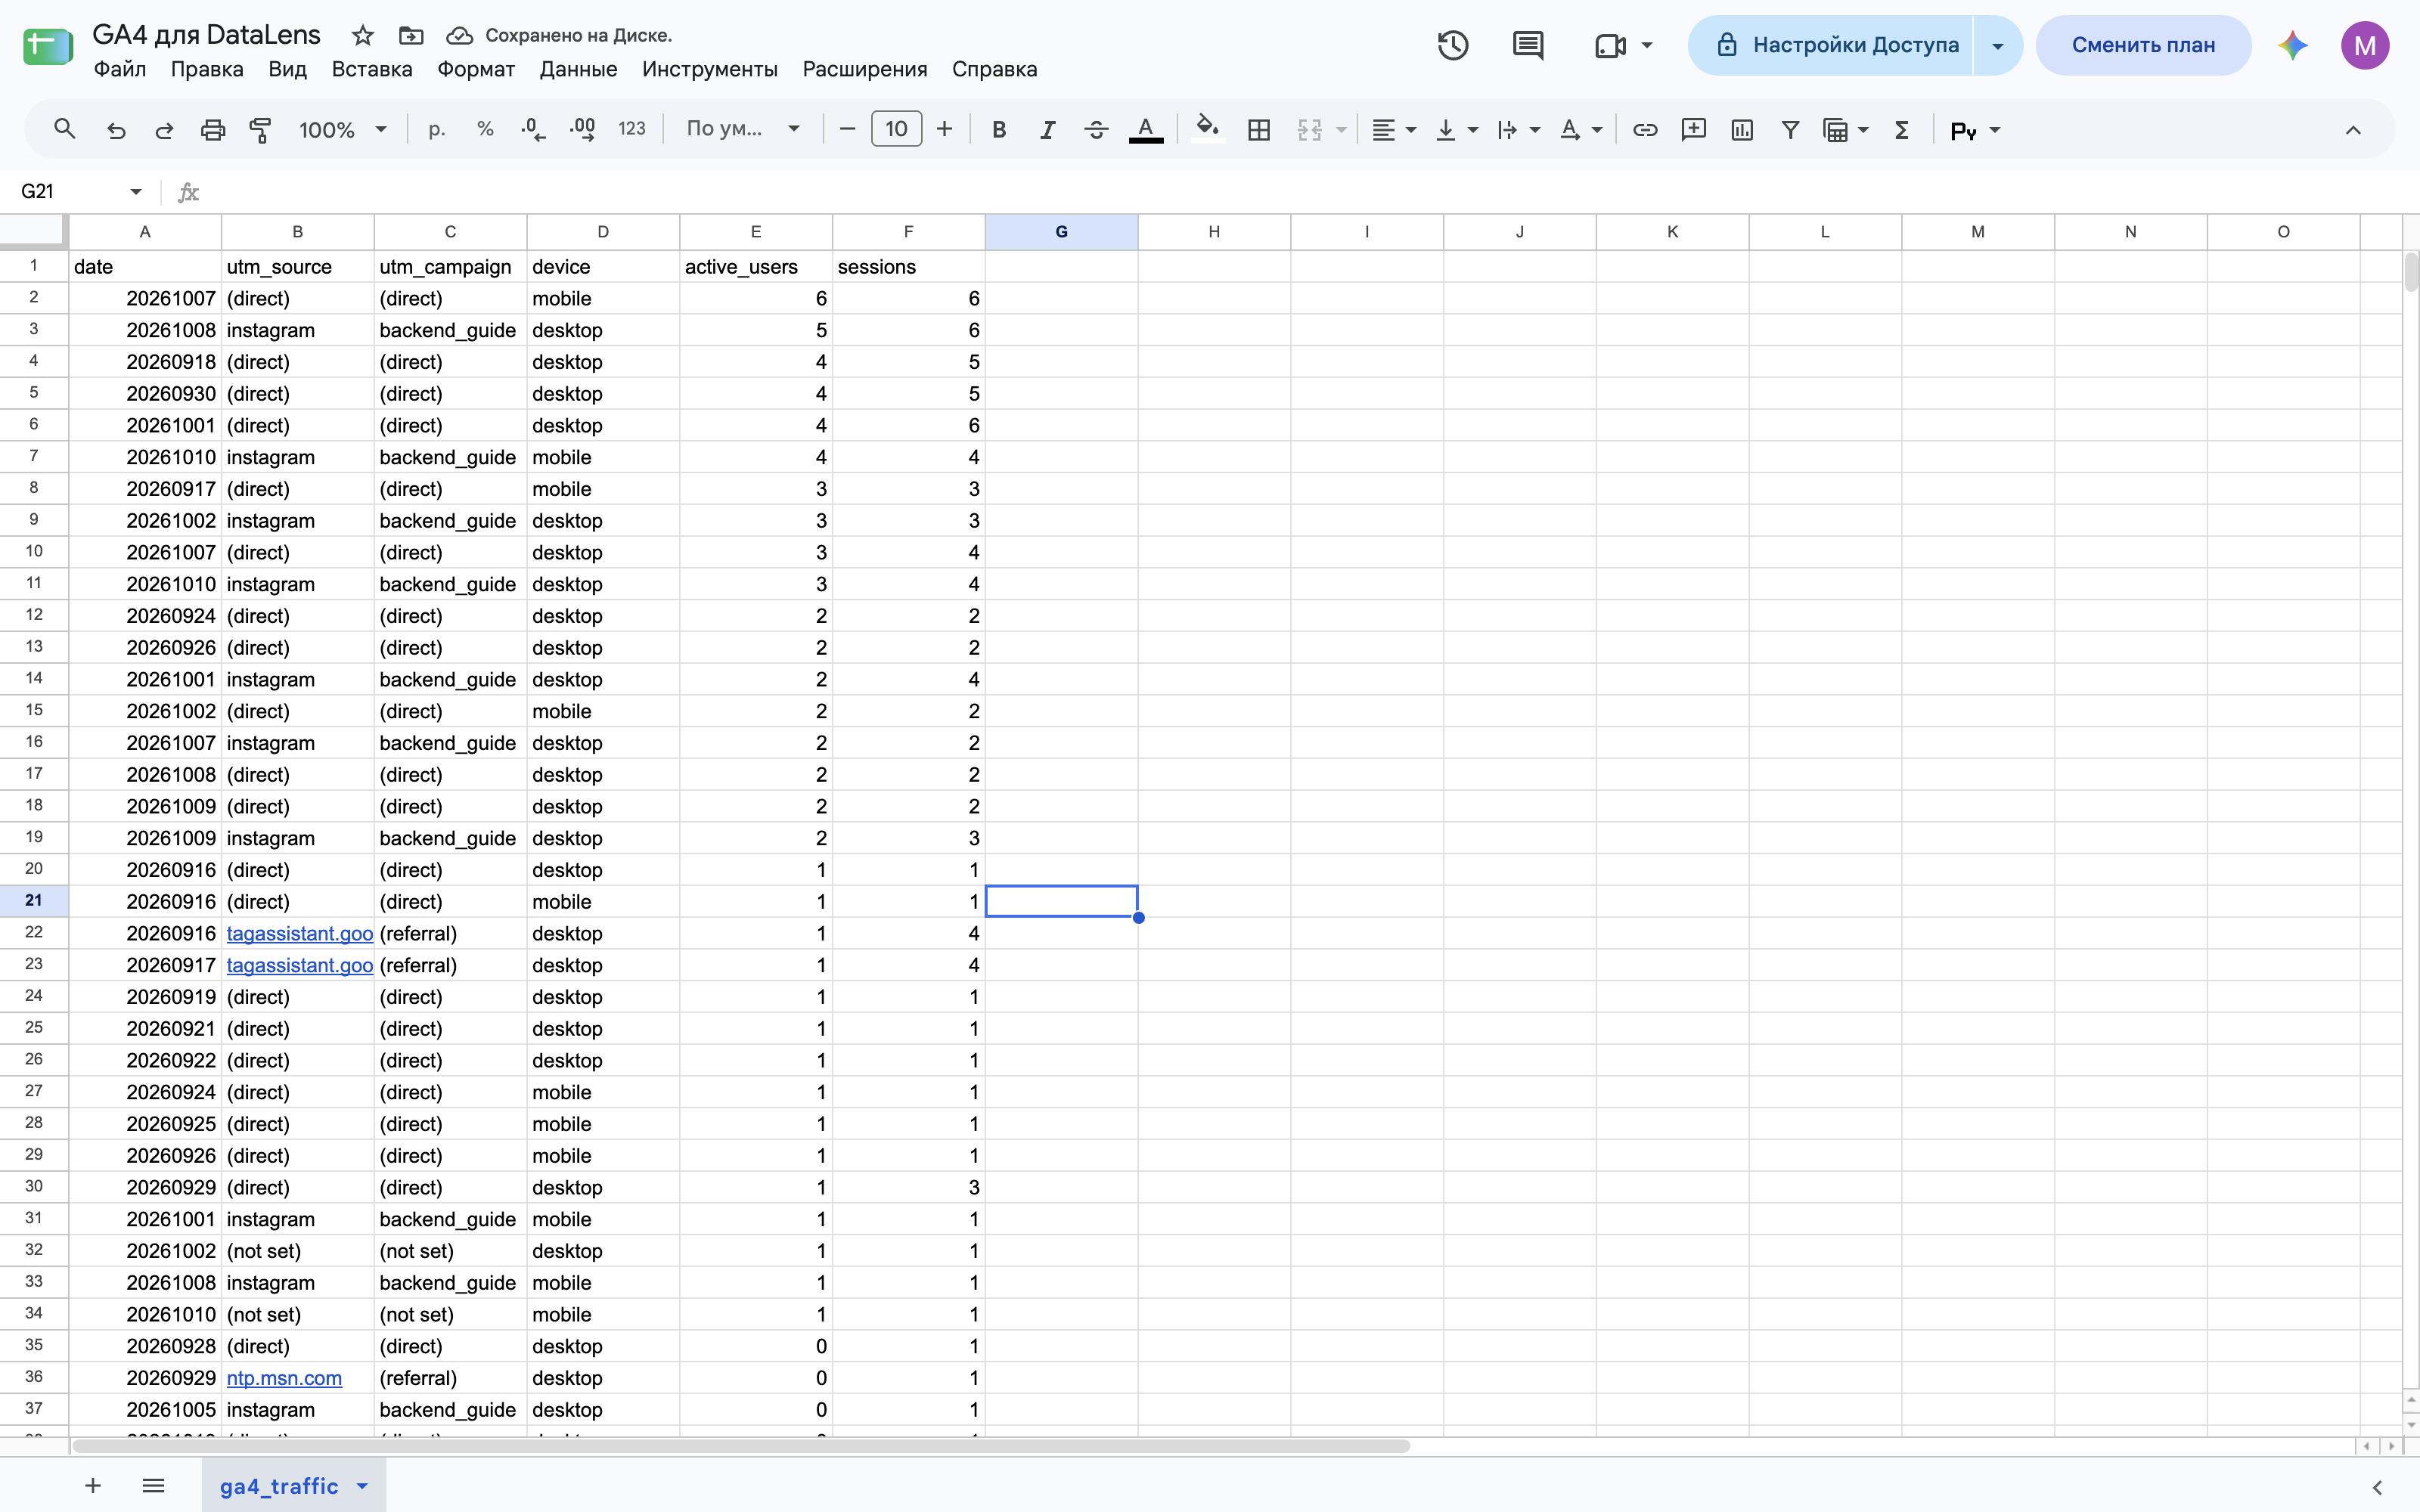
Task: Click the undo arrow icon
Action: click(116, 130)
